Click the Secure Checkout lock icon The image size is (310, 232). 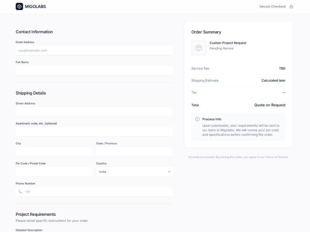[x=291, y=7]
